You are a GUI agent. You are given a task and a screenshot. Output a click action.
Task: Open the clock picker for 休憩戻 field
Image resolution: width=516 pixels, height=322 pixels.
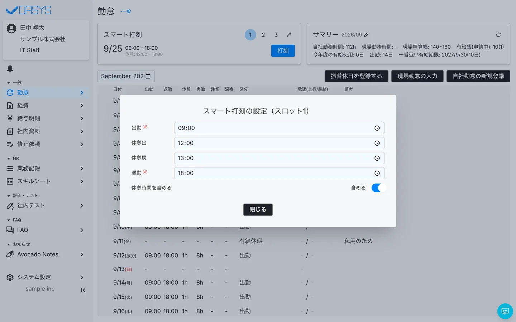[x=377, y=158]
